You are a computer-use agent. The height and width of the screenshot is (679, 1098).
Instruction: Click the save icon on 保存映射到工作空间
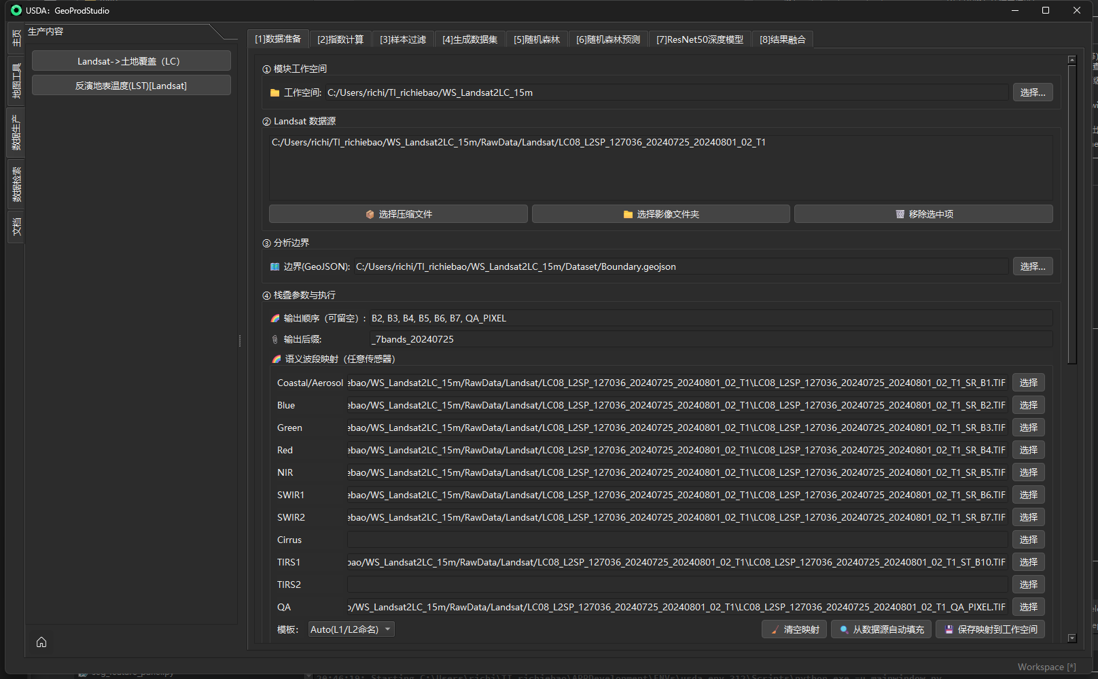949,629
